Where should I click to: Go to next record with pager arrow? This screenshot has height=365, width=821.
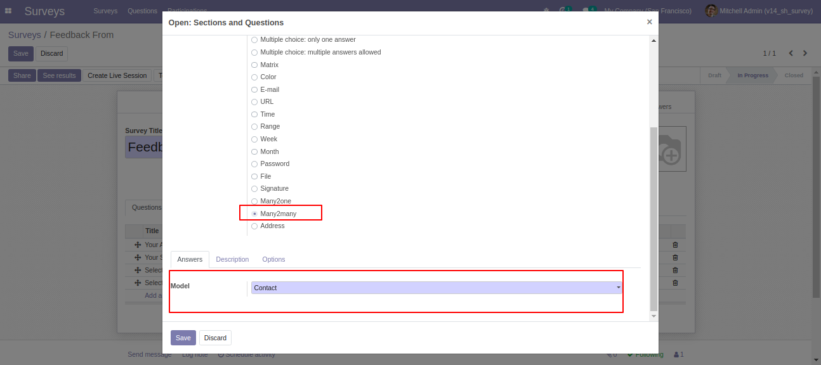[805, 53]
